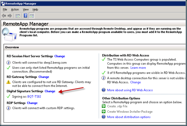Change Digital Signature Settings

(x=50, y=91)
